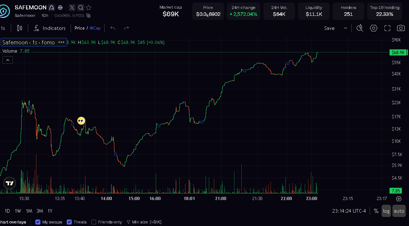Click the contract address 0xb969..1cff28

pos(69,15)
